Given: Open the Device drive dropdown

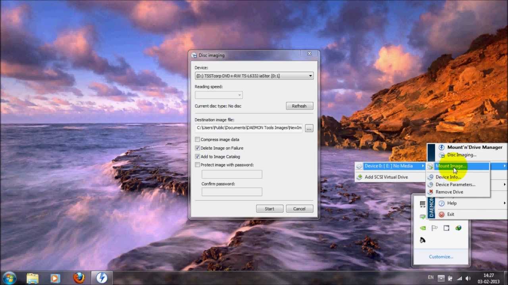Looking at the screenshot, I should tap(254, 76).
